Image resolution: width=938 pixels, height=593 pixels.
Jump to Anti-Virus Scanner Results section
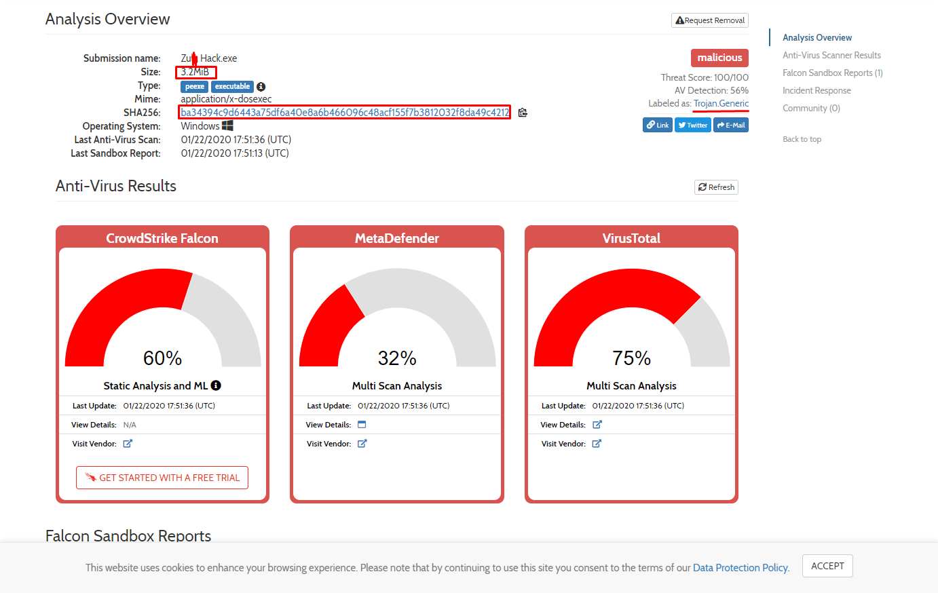click(x=831, y=55)
